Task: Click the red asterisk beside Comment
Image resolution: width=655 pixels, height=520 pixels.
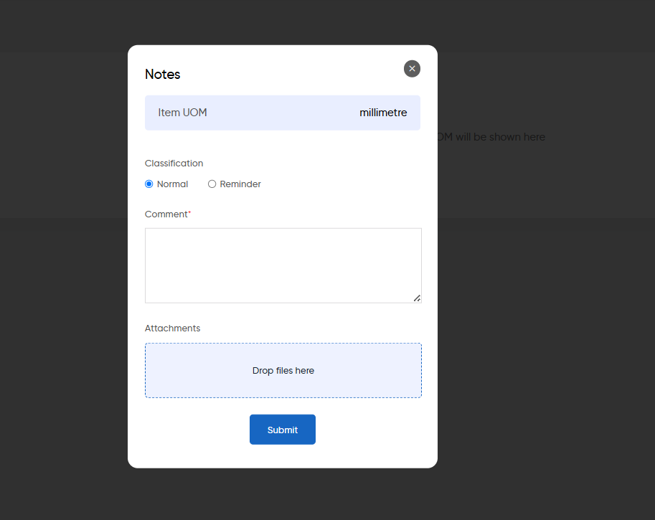Action: (x=189, y=212)
